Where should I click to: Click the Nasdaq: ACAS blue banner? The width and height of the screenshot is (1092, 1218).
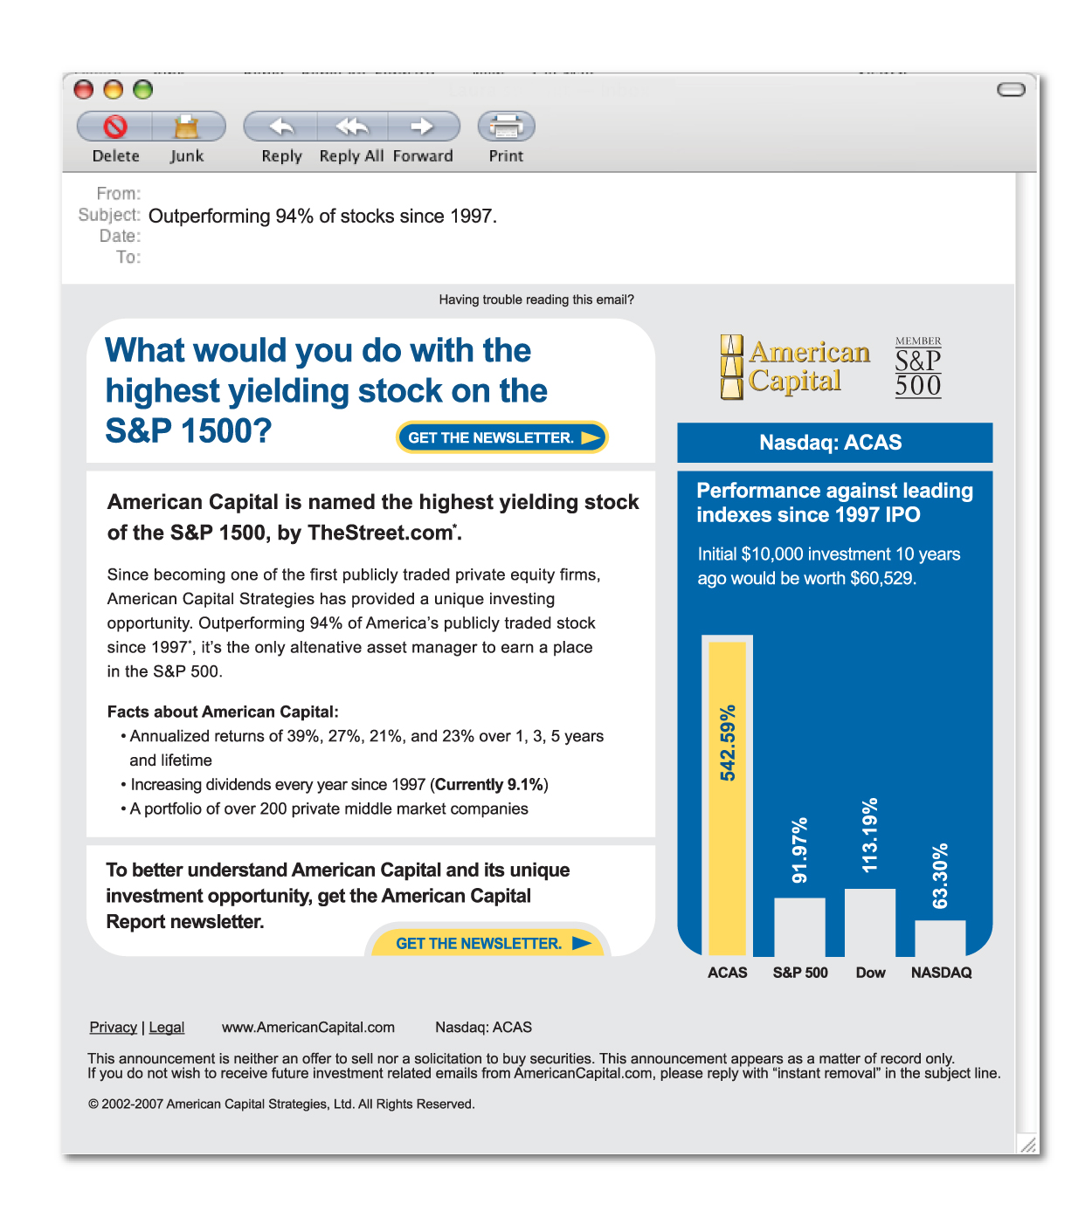pyautogui.click(x=835, y=443)
